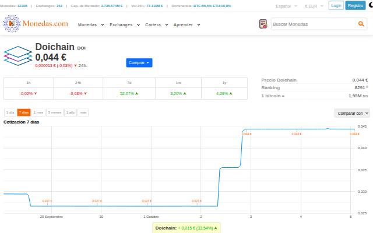This screenshot has height=233, width=373.
Task: Click the market cap 2.735.374M € value
Action: (112, 6)
